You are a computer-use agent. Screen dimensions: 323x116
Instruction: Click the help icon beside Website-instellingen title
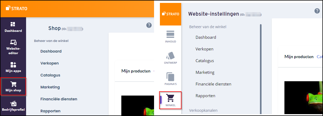tap(317, 11)
